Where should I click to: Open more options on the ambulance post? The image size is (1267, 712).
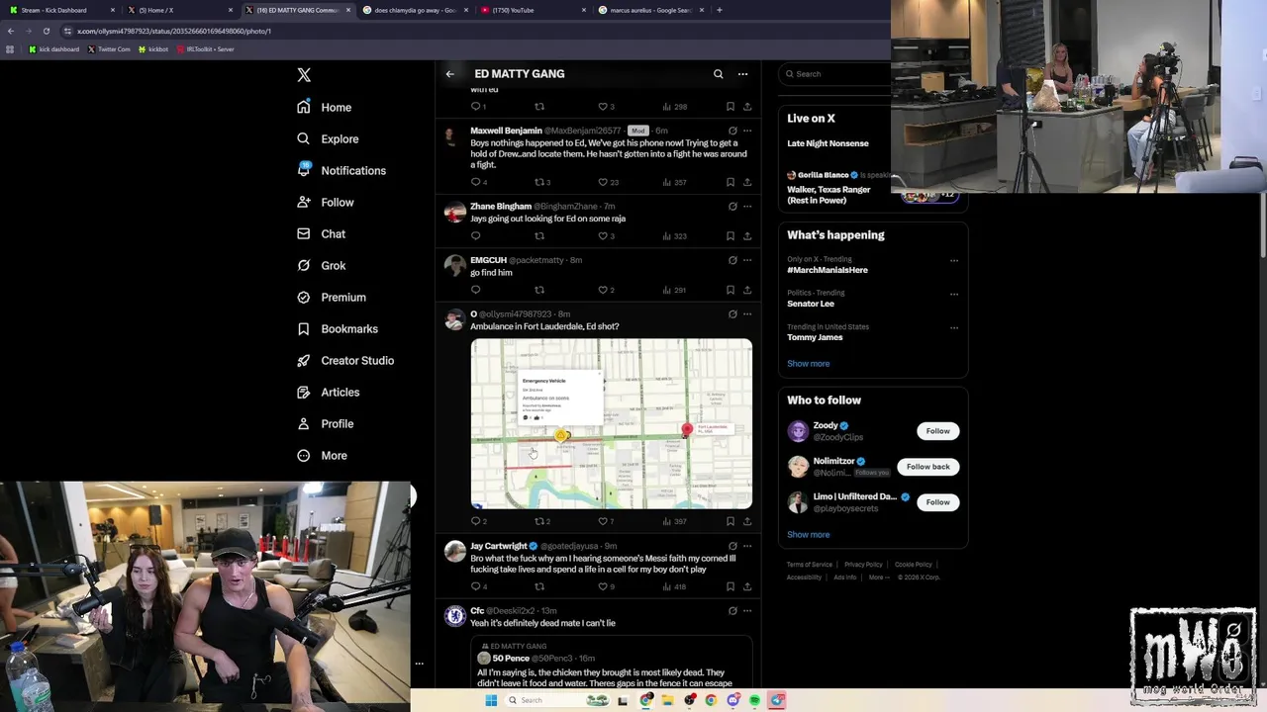click(x=747, y=314)
